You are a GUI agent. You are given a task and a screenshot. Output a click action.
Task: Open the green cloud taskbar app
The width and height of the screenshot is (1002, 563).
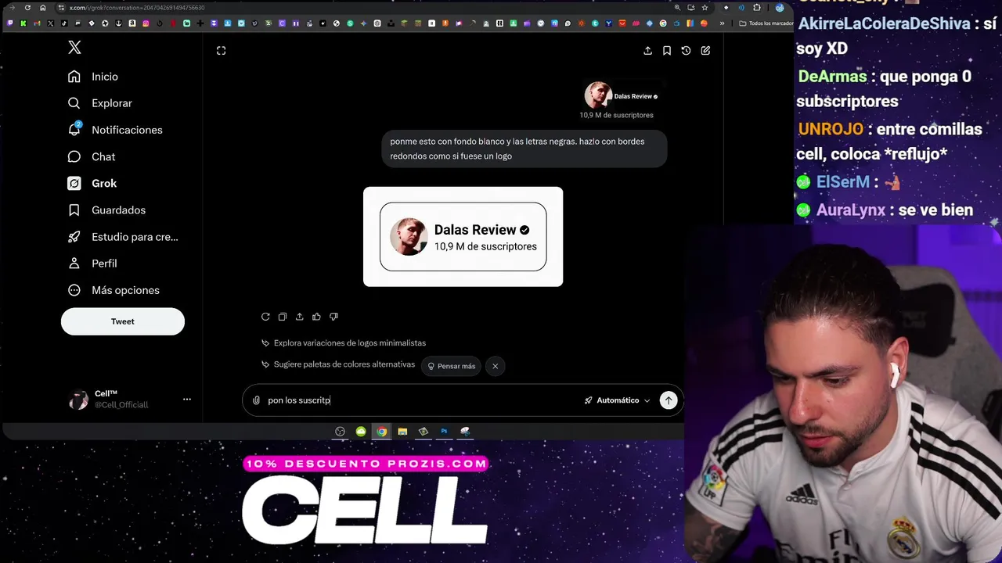[361, 432]
